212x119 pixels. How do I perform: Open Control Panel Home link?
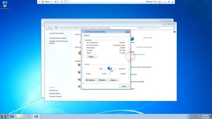point(56,33)
